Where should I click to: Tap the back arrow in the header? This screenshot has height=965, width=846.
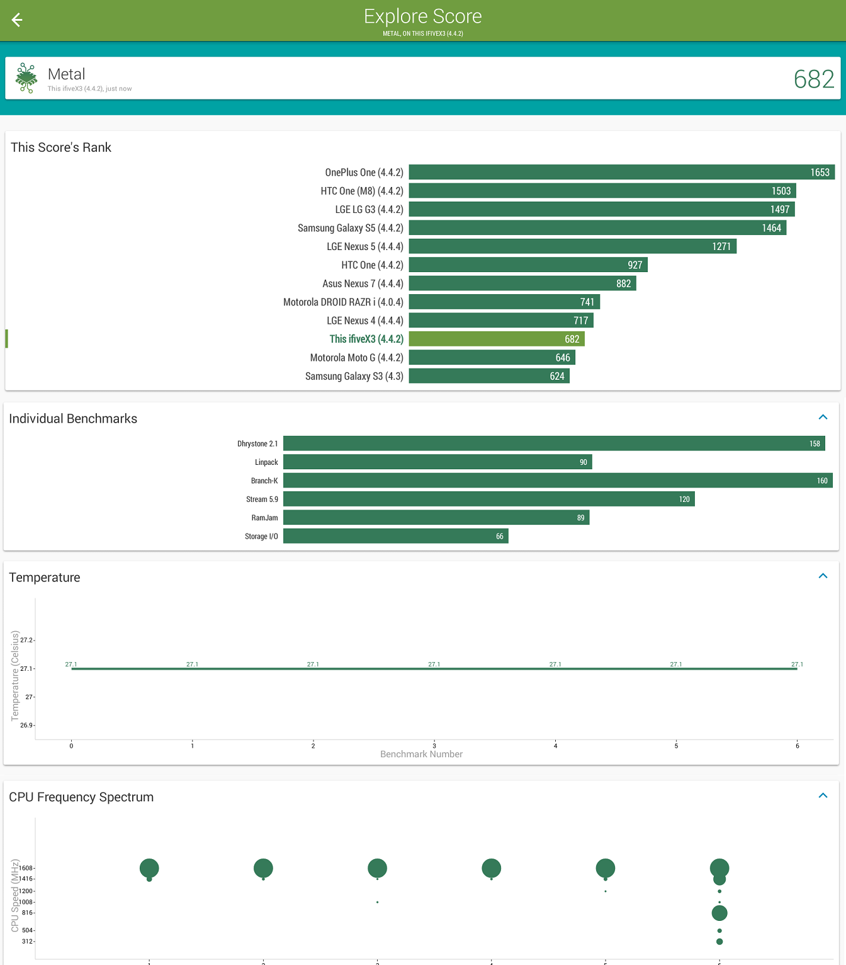(17, 20)
